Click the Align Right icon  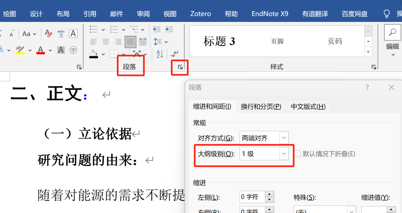point(118,41)
